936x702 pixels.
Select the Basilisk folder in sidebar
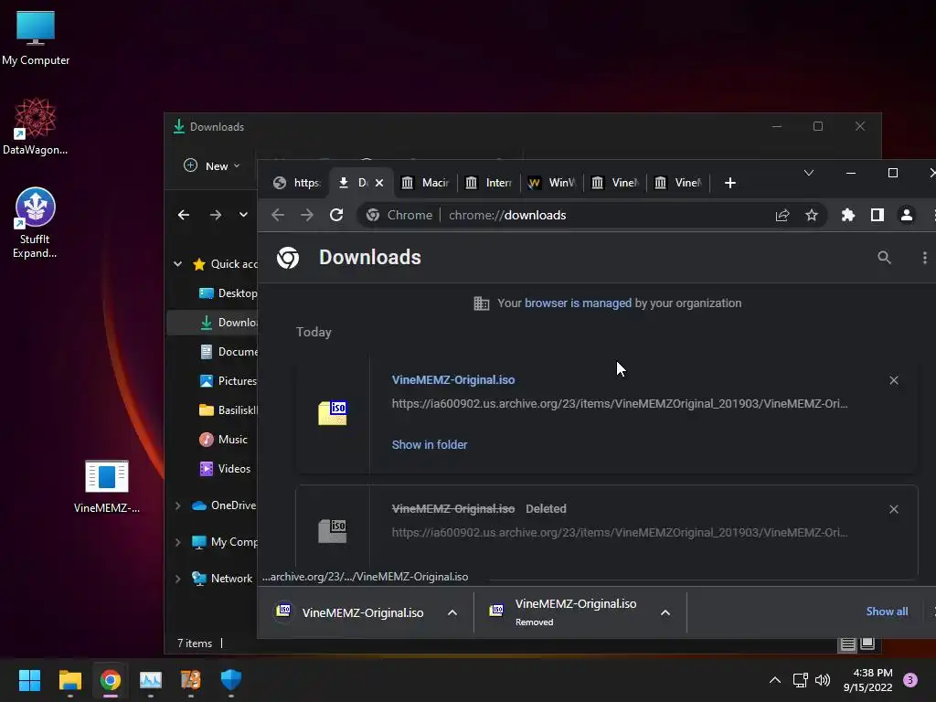tap(228, 410)
